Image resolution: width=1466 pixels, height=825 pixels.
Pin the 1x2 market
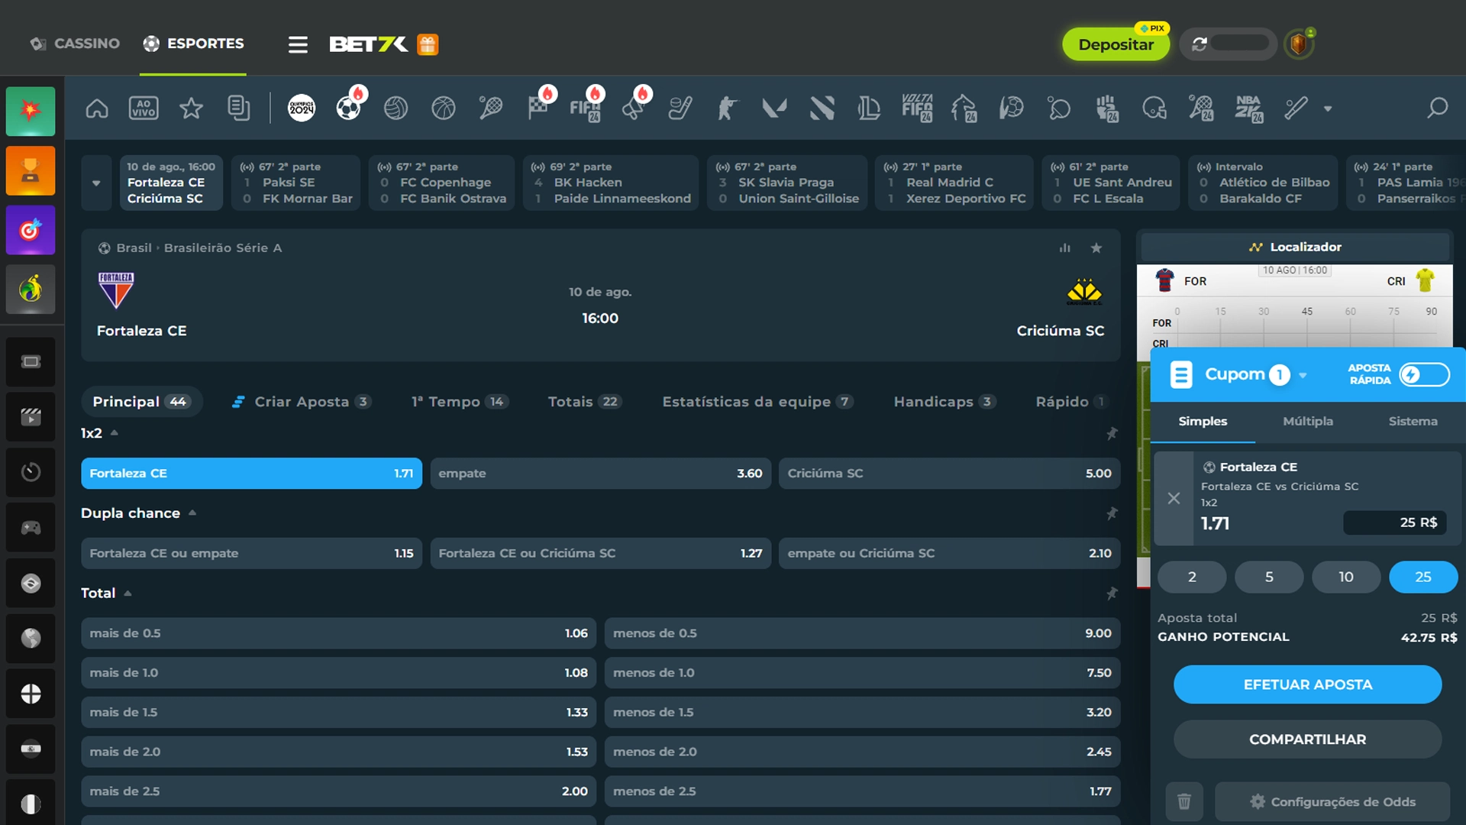(1112, 433)
